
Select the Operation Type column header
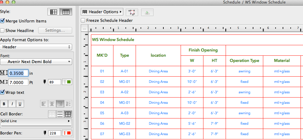(244, 61)
